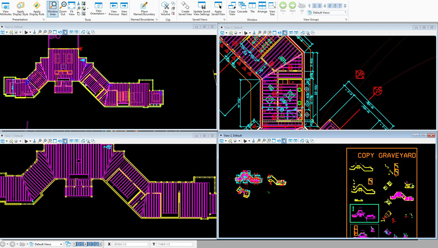438x248 pixels.
Task: Toggle view 4 in the status bar
Action: pos(85,244)
